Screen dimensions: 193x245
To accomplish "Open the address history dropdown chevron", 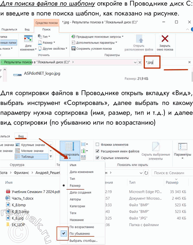I will [141, 173].
